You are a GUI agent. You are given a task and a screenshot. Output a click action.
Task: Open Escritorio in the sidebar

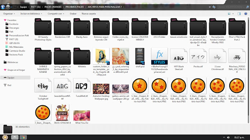[14, 24]
